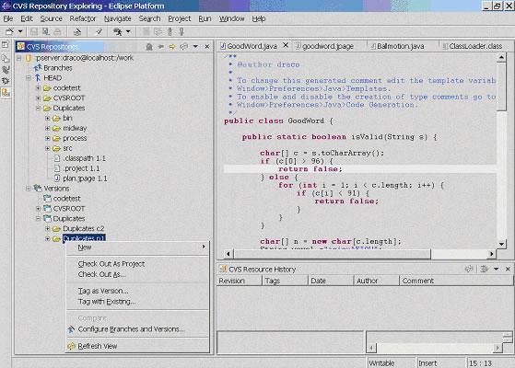Collapse the Duplicates folder under HEAD

pyautogui.click(x=38, y=108)
